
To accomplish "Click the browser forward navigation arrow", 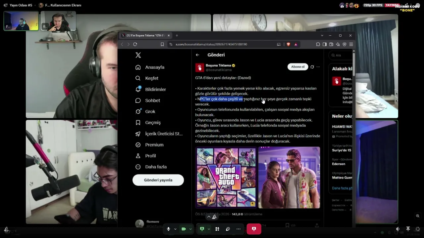I will pyautogui.click(x=128, y=44).
